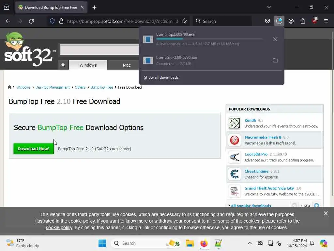Click the browser Search field
334x251 pixels.
pos(222,21)
